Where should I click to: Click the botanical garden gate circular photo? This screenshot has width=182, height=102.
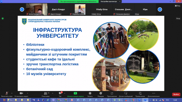[x=143, y=67]
